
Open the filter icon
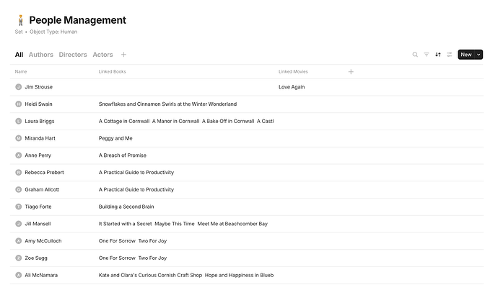point(427,55)
